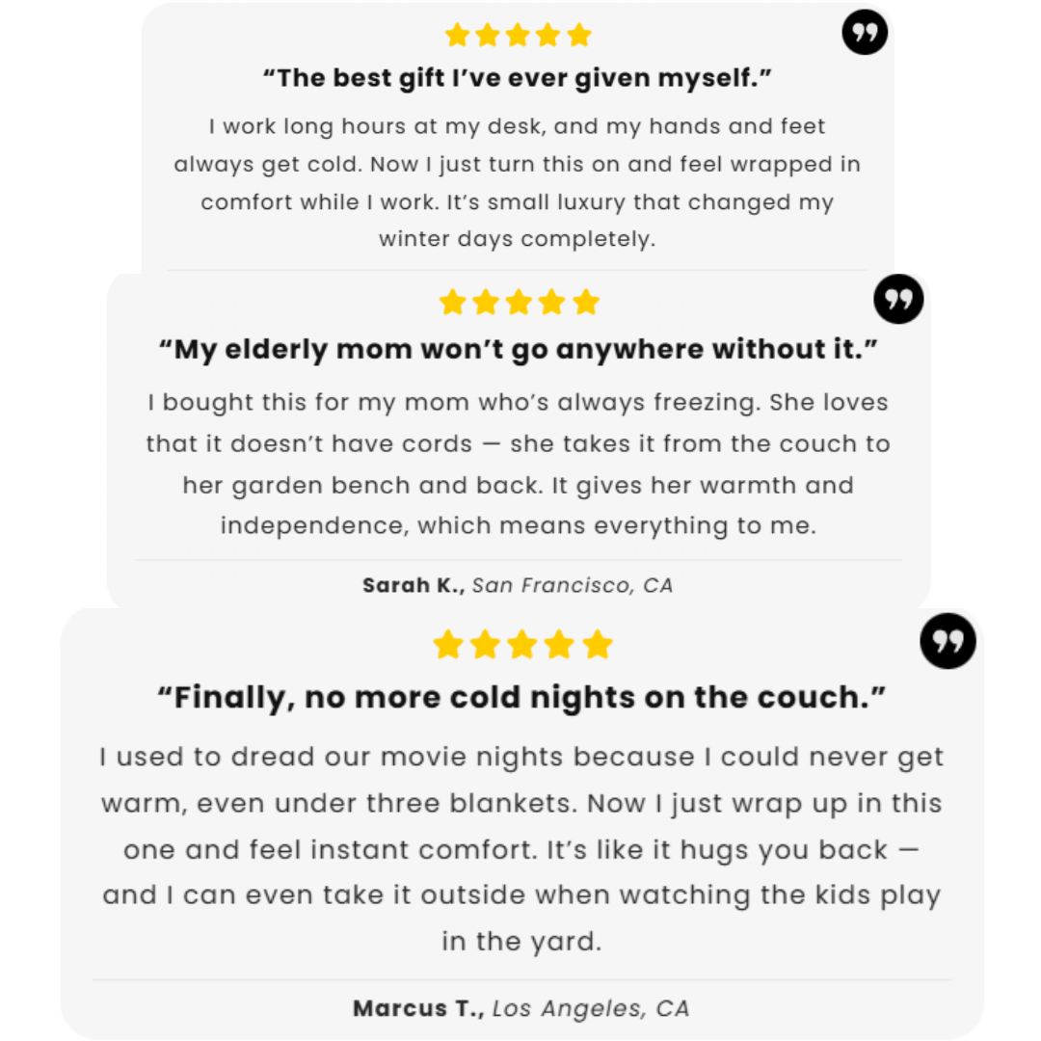Click first star in "elderly mom" review
1041x1041 pixels.
[x=452, y=303]
